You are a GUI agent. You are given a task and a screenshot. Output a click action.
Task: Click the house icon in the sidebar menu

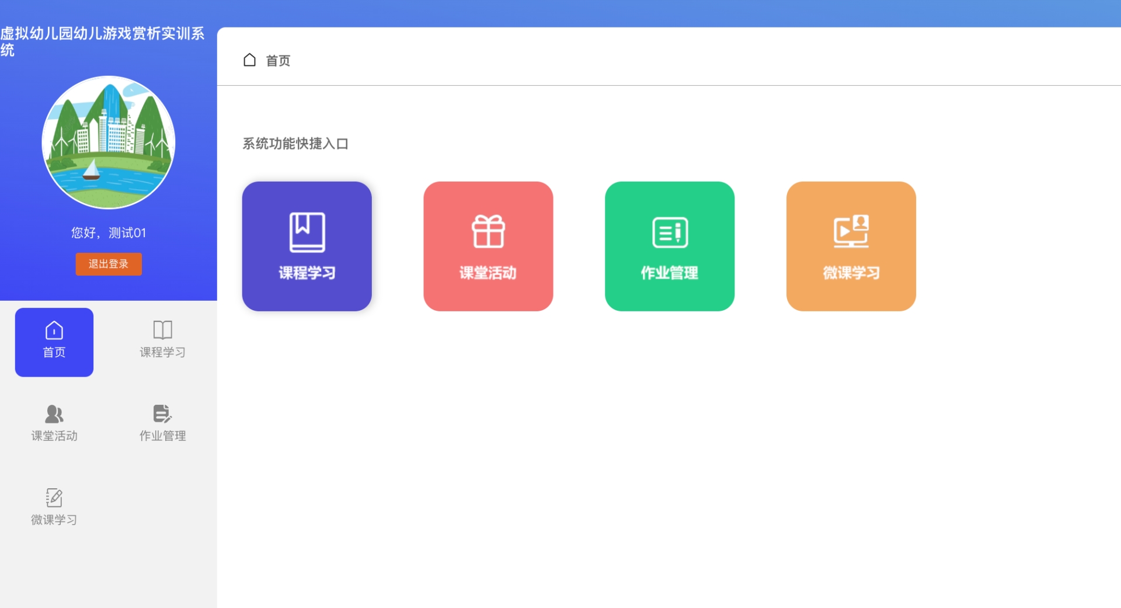click(54, 331)
